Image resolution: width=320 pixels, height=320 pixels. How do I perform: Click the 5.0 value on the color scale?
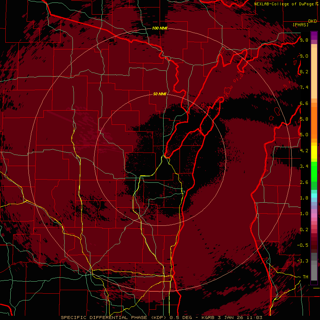click(304, 135)
